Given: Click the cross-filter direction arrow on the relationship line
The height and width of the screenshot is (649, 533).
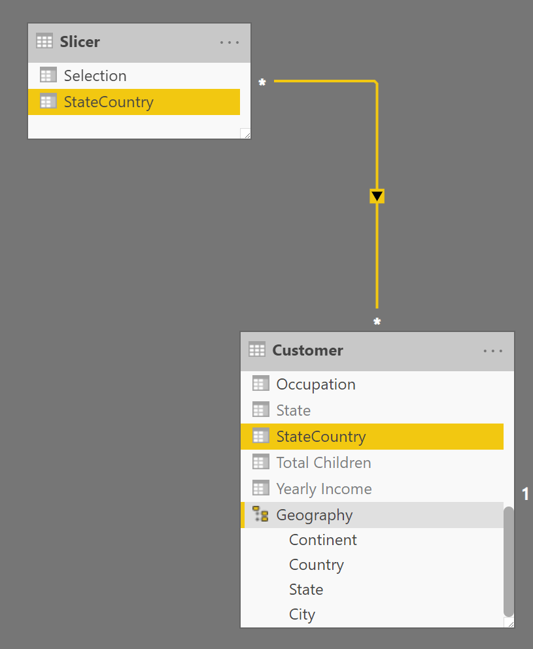Looking at the screenshot, I should point(377,195).
